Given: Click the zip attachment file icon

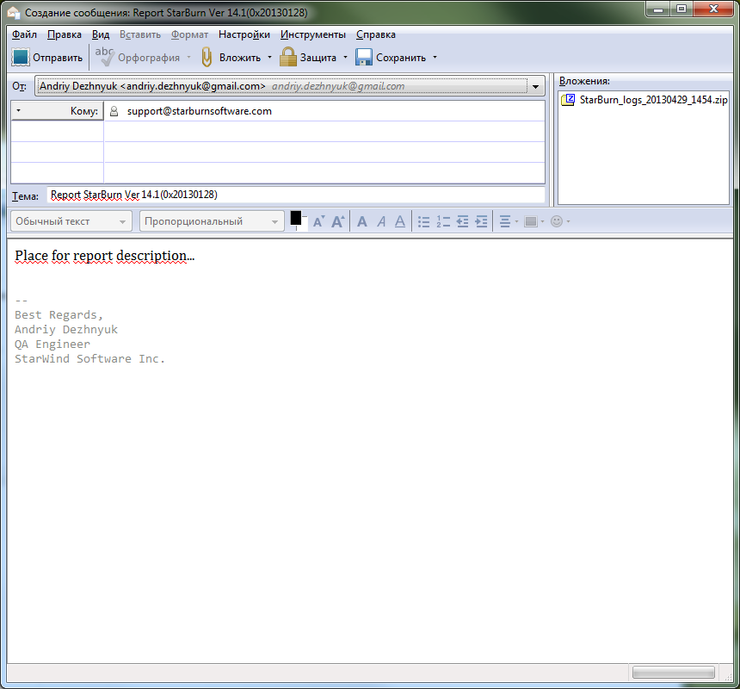Looking at the screenshot, I should pos(568,100).
